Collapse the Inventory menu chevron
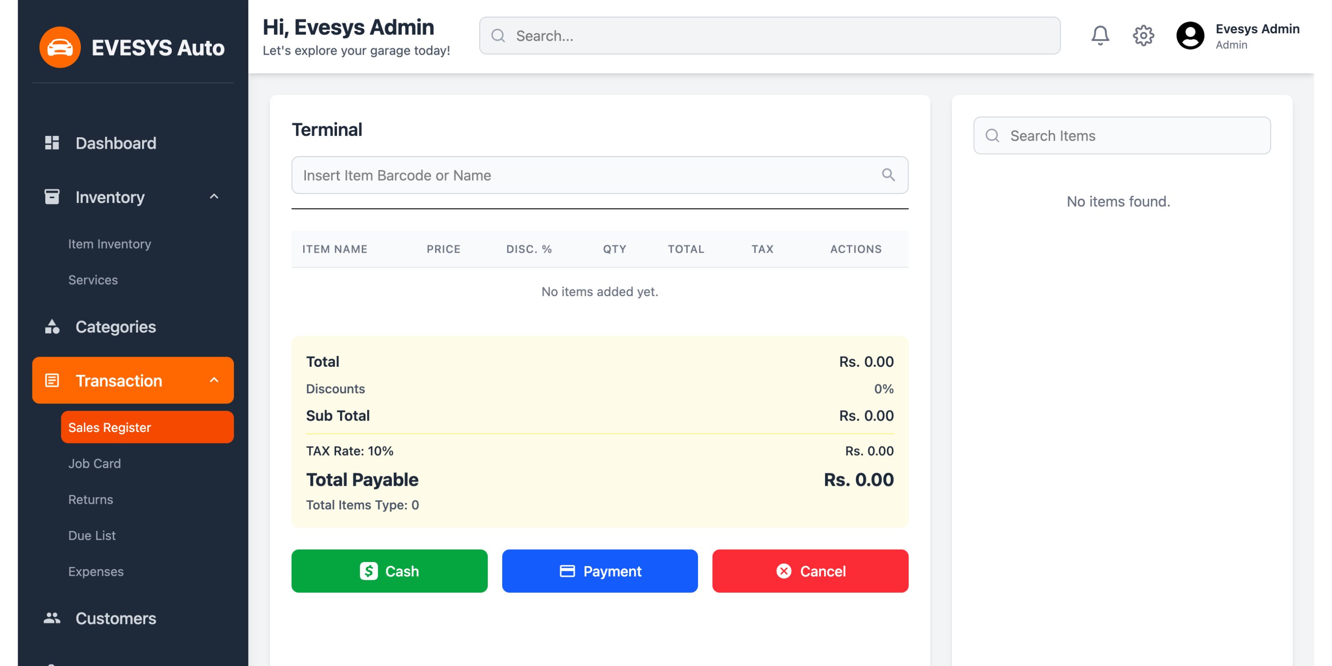1332x666 pixels. 214,197
